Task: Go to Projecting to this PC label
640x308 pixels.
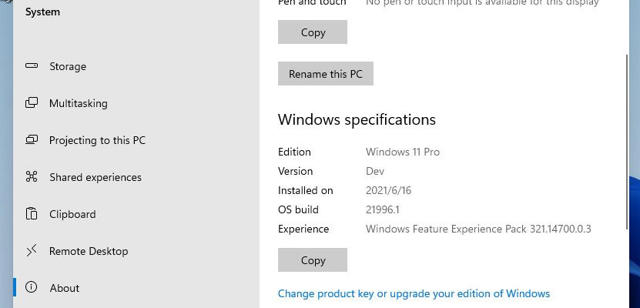Action: click(x=97, y=140)
